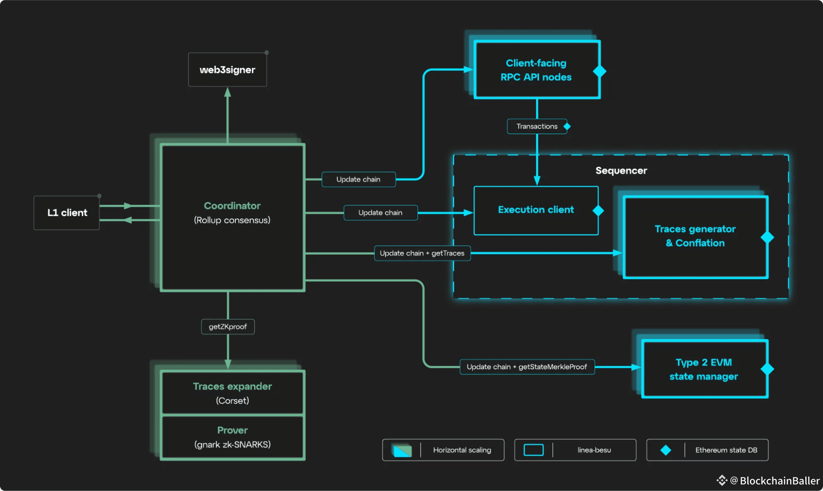The image size is (823, 491).
Task: Click the Ethereum state DB diamond legend icon
Action: coord(666,450)
